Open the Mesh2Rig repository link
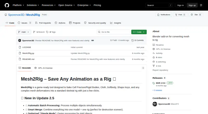 (33, 15)
